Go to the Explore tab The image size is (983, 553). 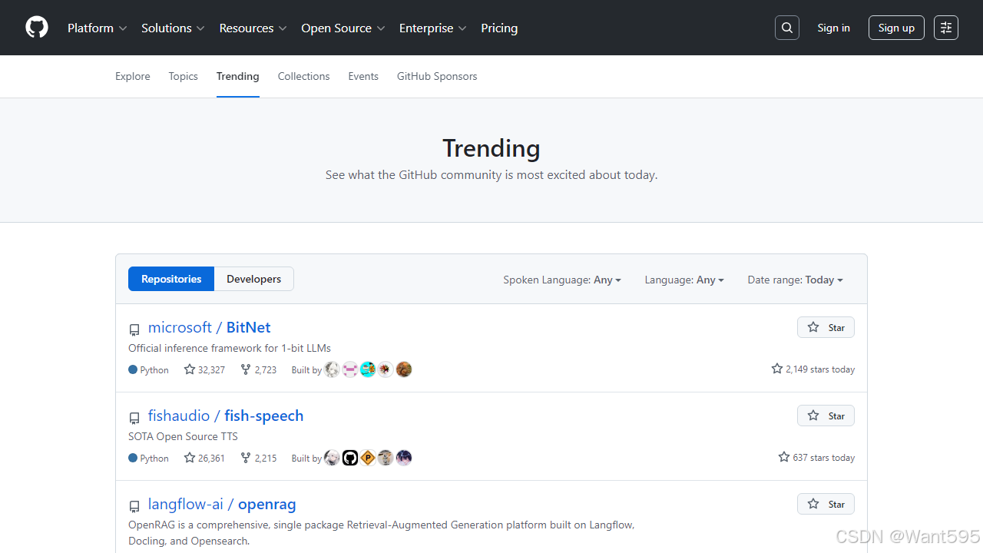coord(133,76)
